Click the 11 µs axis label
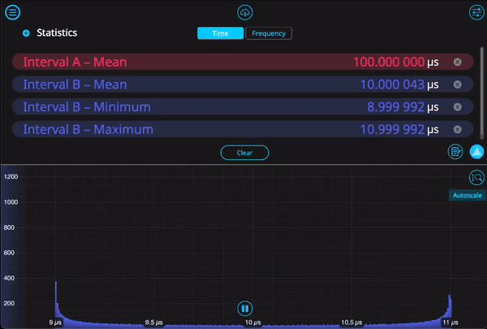The width and height of the screenshot is (487, 329). [450, 323]
